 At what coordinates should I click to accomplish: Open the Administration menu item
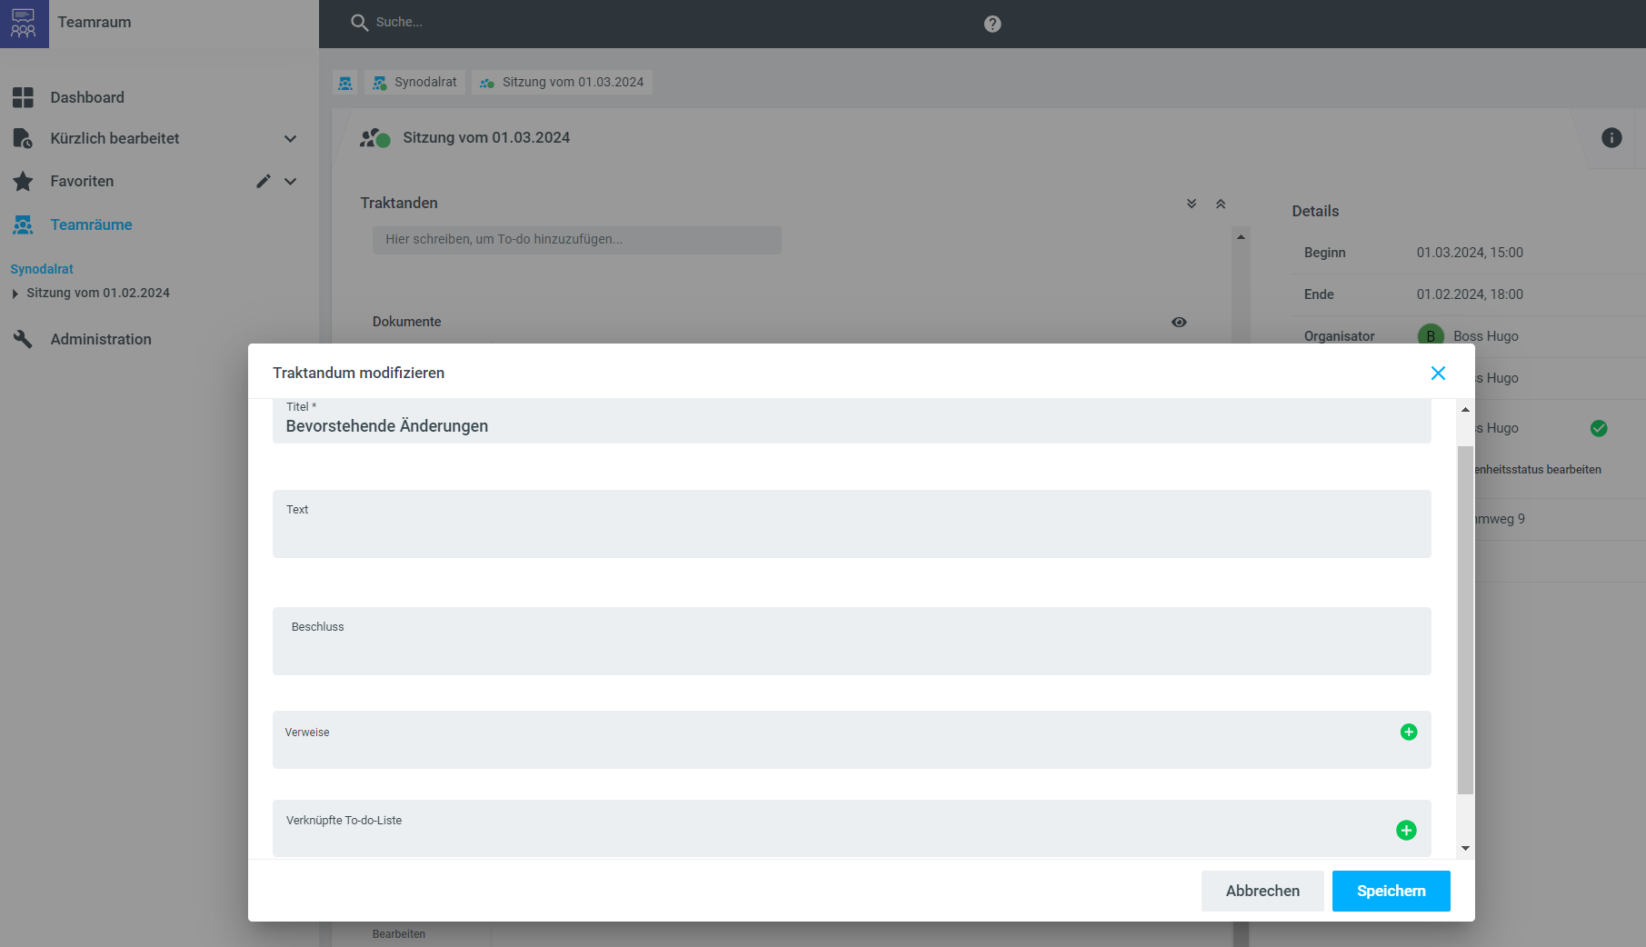[101, 339]
